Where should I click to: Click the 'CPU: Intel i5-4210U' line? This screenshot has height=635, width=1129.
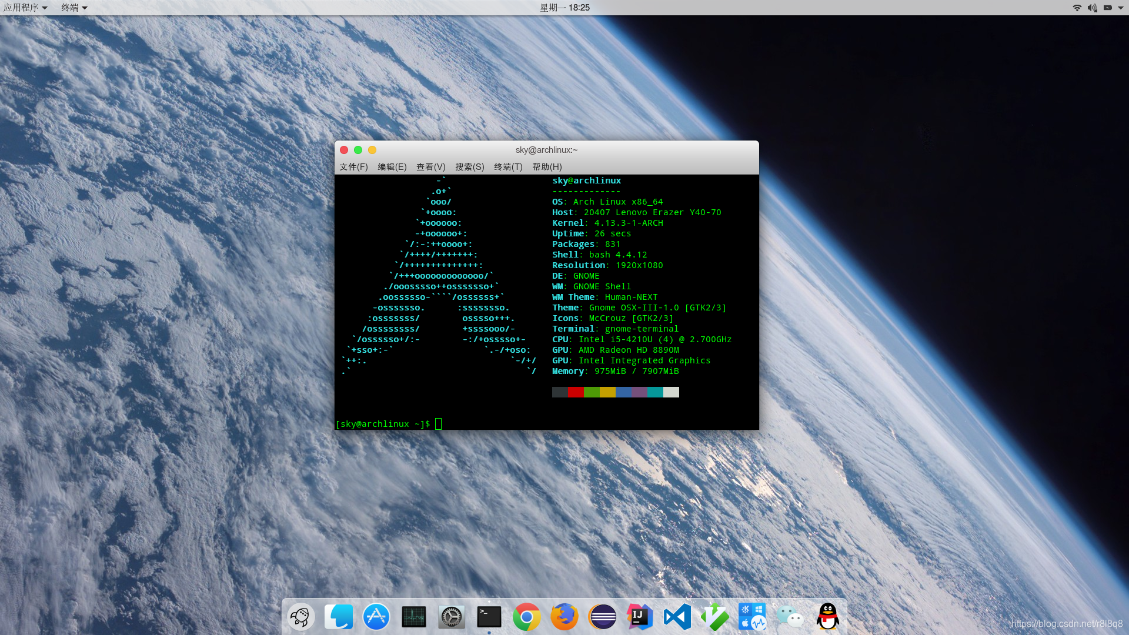pyautogui.click(x=642, y=339)
